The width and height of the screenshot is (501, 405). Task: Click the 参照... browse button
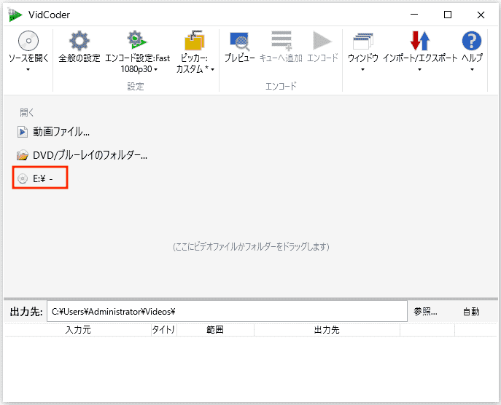coord(425,311)
